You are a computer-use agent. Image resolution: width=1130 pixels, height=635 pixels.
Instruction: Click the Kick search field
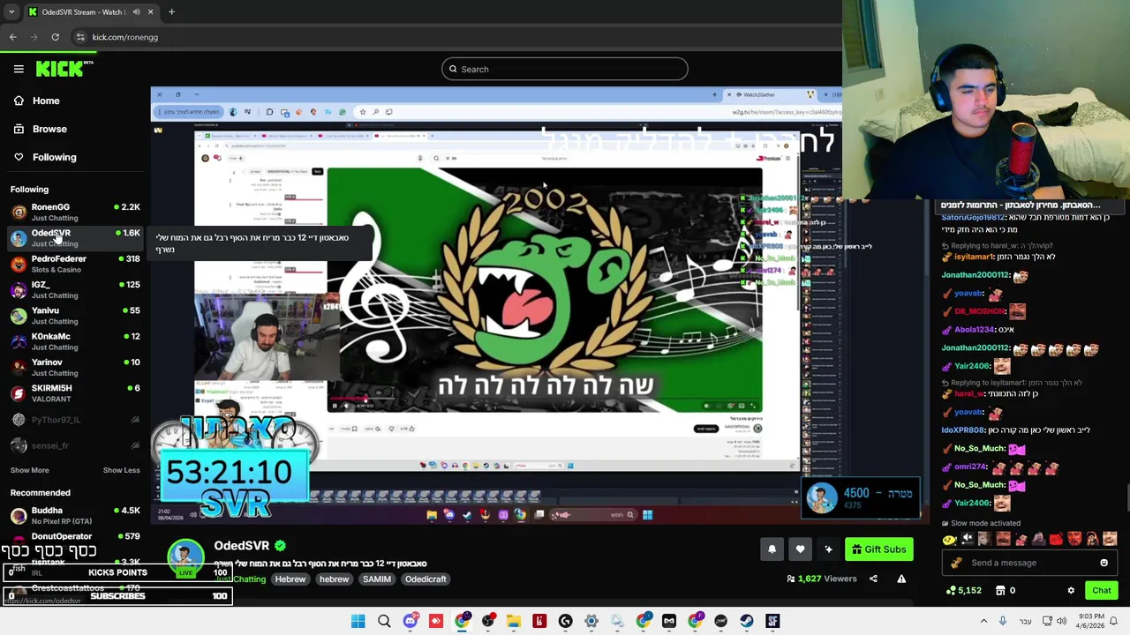(x=564, y=69)
